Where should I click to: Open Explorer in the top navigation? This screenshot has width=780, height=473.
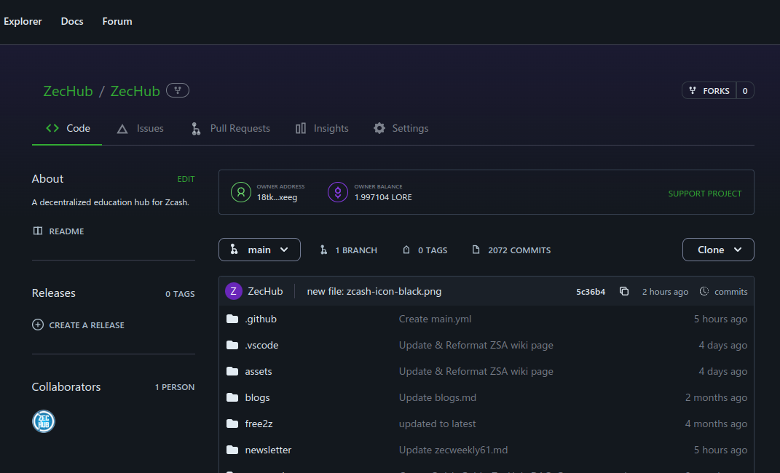[x=23, y=21]
